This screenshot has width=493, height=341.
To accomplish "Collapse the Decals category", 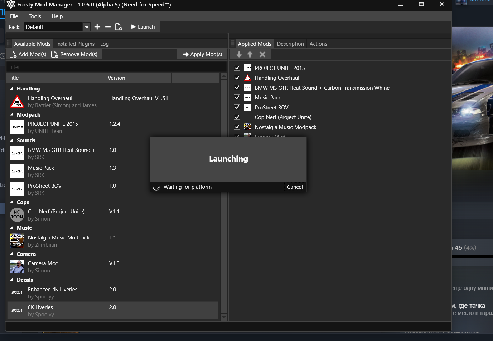I will [x=11, y=280].
